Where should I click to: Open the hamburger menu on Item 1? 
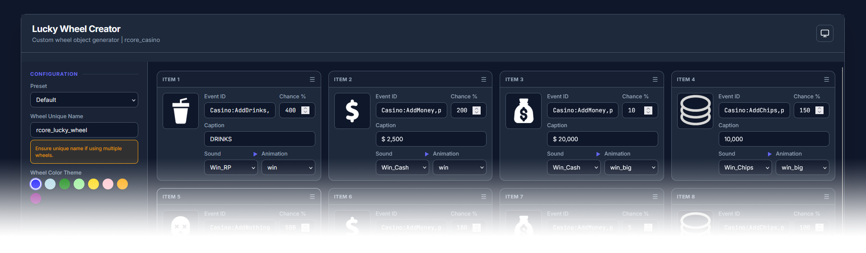312,79
